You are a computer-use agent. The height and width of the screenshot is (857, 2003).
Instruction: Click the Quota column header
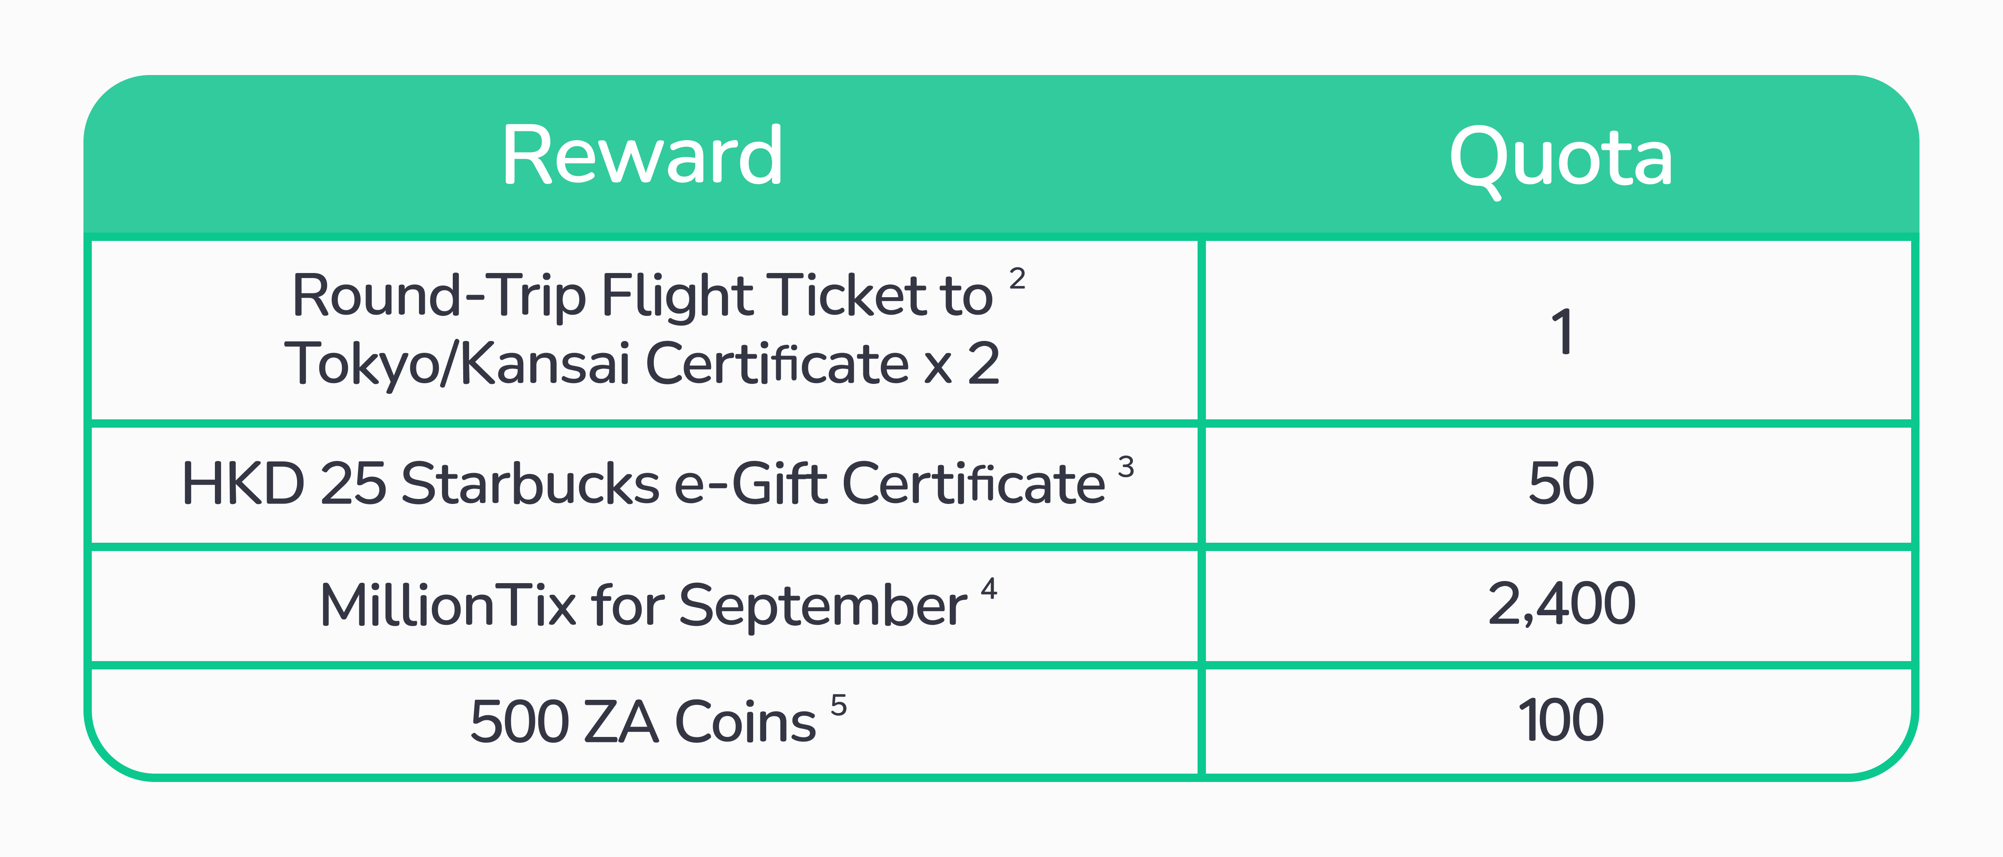click(1561, 160)
